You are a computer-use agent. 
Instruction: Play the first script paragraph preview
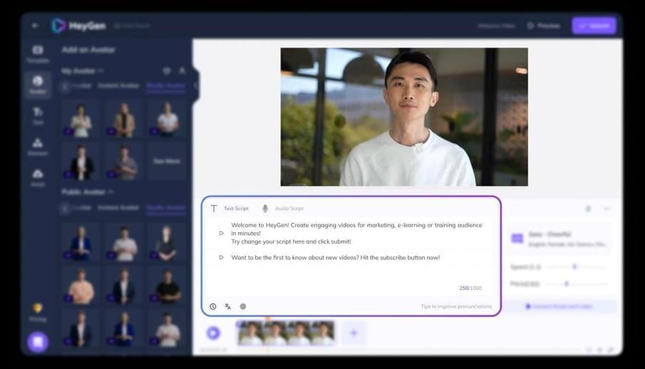221,233
